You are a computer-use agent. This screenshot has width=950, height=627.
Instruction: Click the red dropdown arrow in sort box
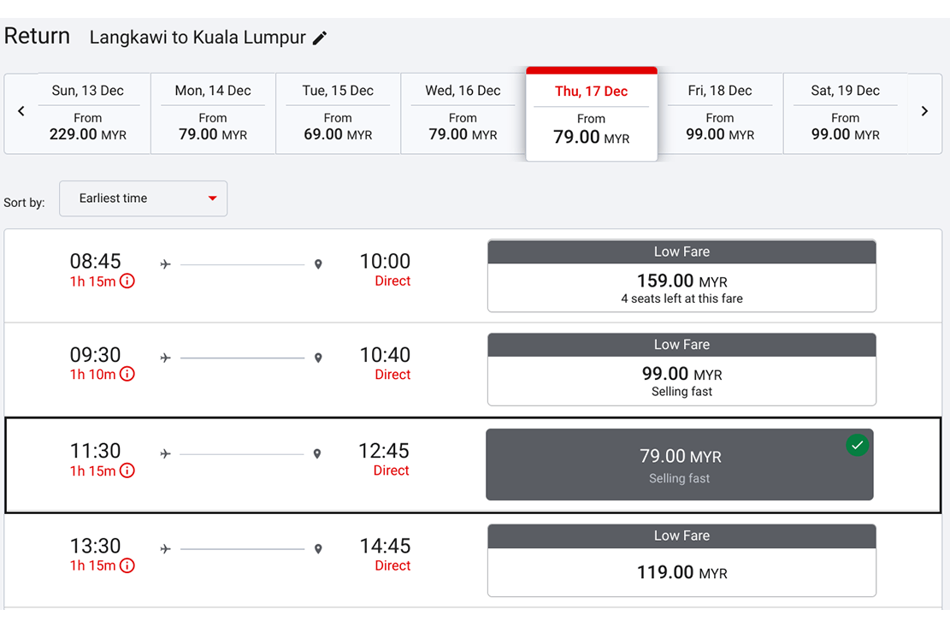click(212, 199)
